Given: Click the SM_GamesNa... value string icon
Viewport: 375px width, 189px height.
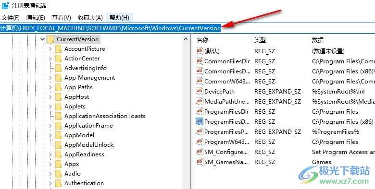Looking at the screenshot, I should point(199,162).
